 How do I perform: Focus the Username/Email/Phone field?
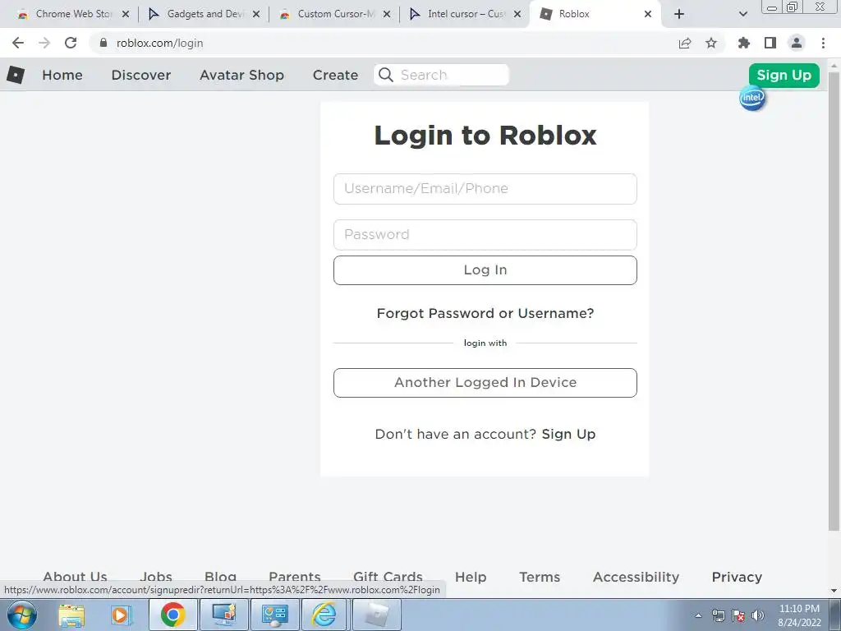coord(485,189)
